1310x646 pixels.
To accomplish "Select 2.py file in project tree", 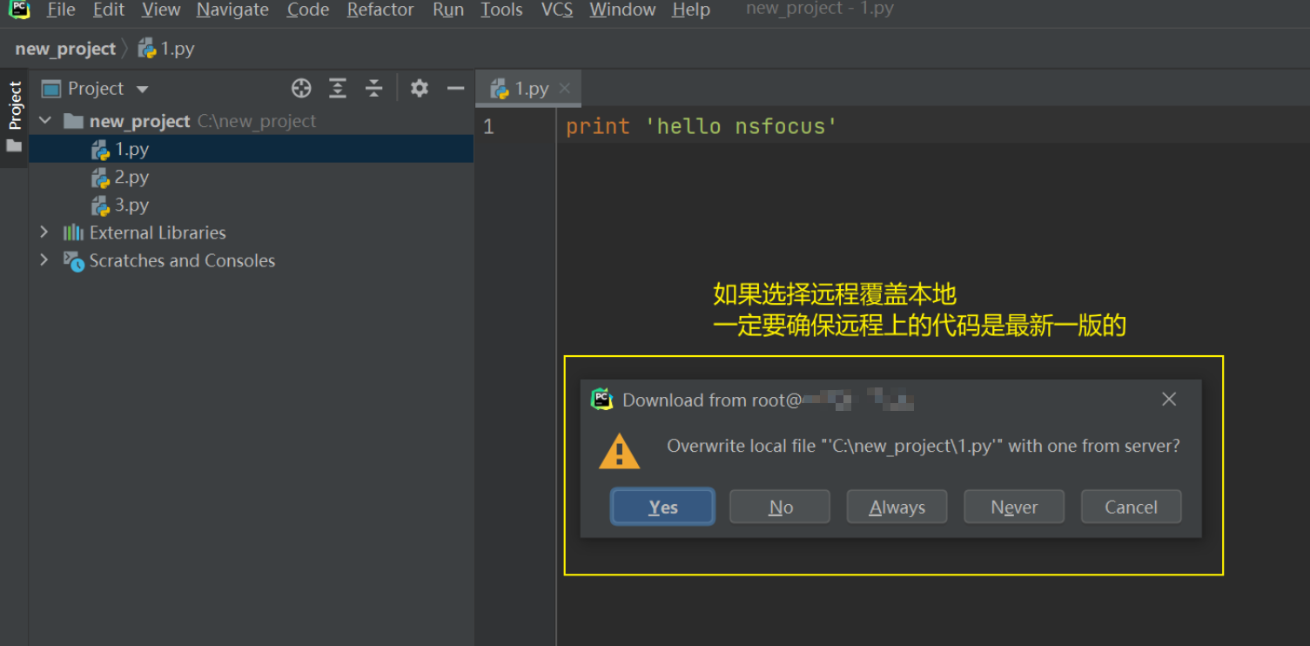I will (131, 178).
